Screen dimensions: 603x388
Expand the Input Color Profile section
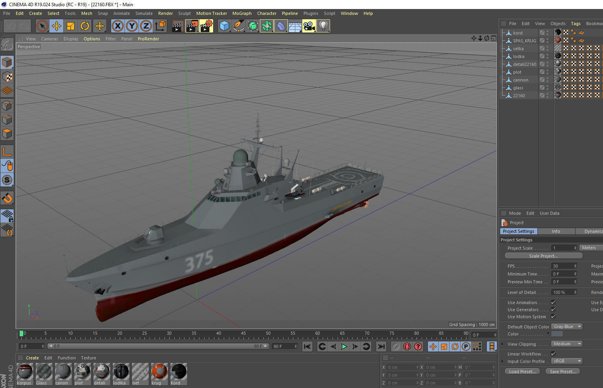[x=502, y=361]
